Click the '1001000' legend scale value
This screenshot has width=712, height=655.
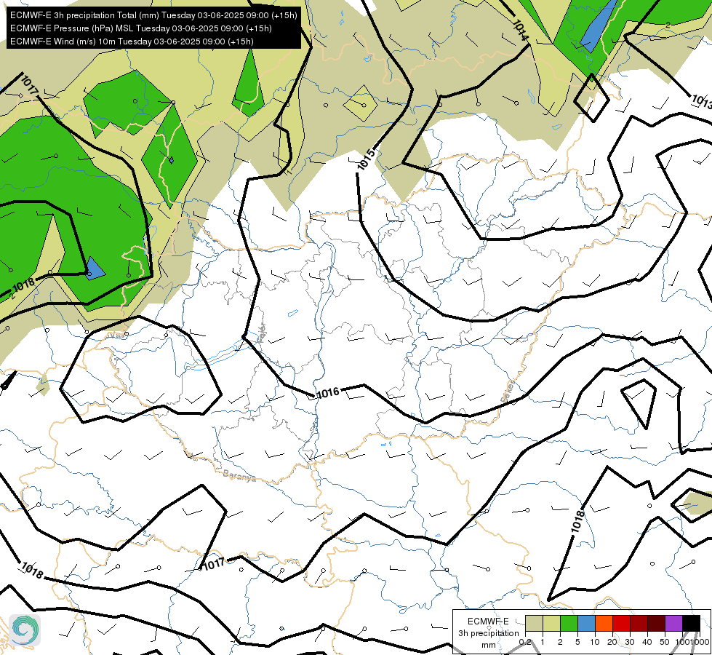coord(692,642)
